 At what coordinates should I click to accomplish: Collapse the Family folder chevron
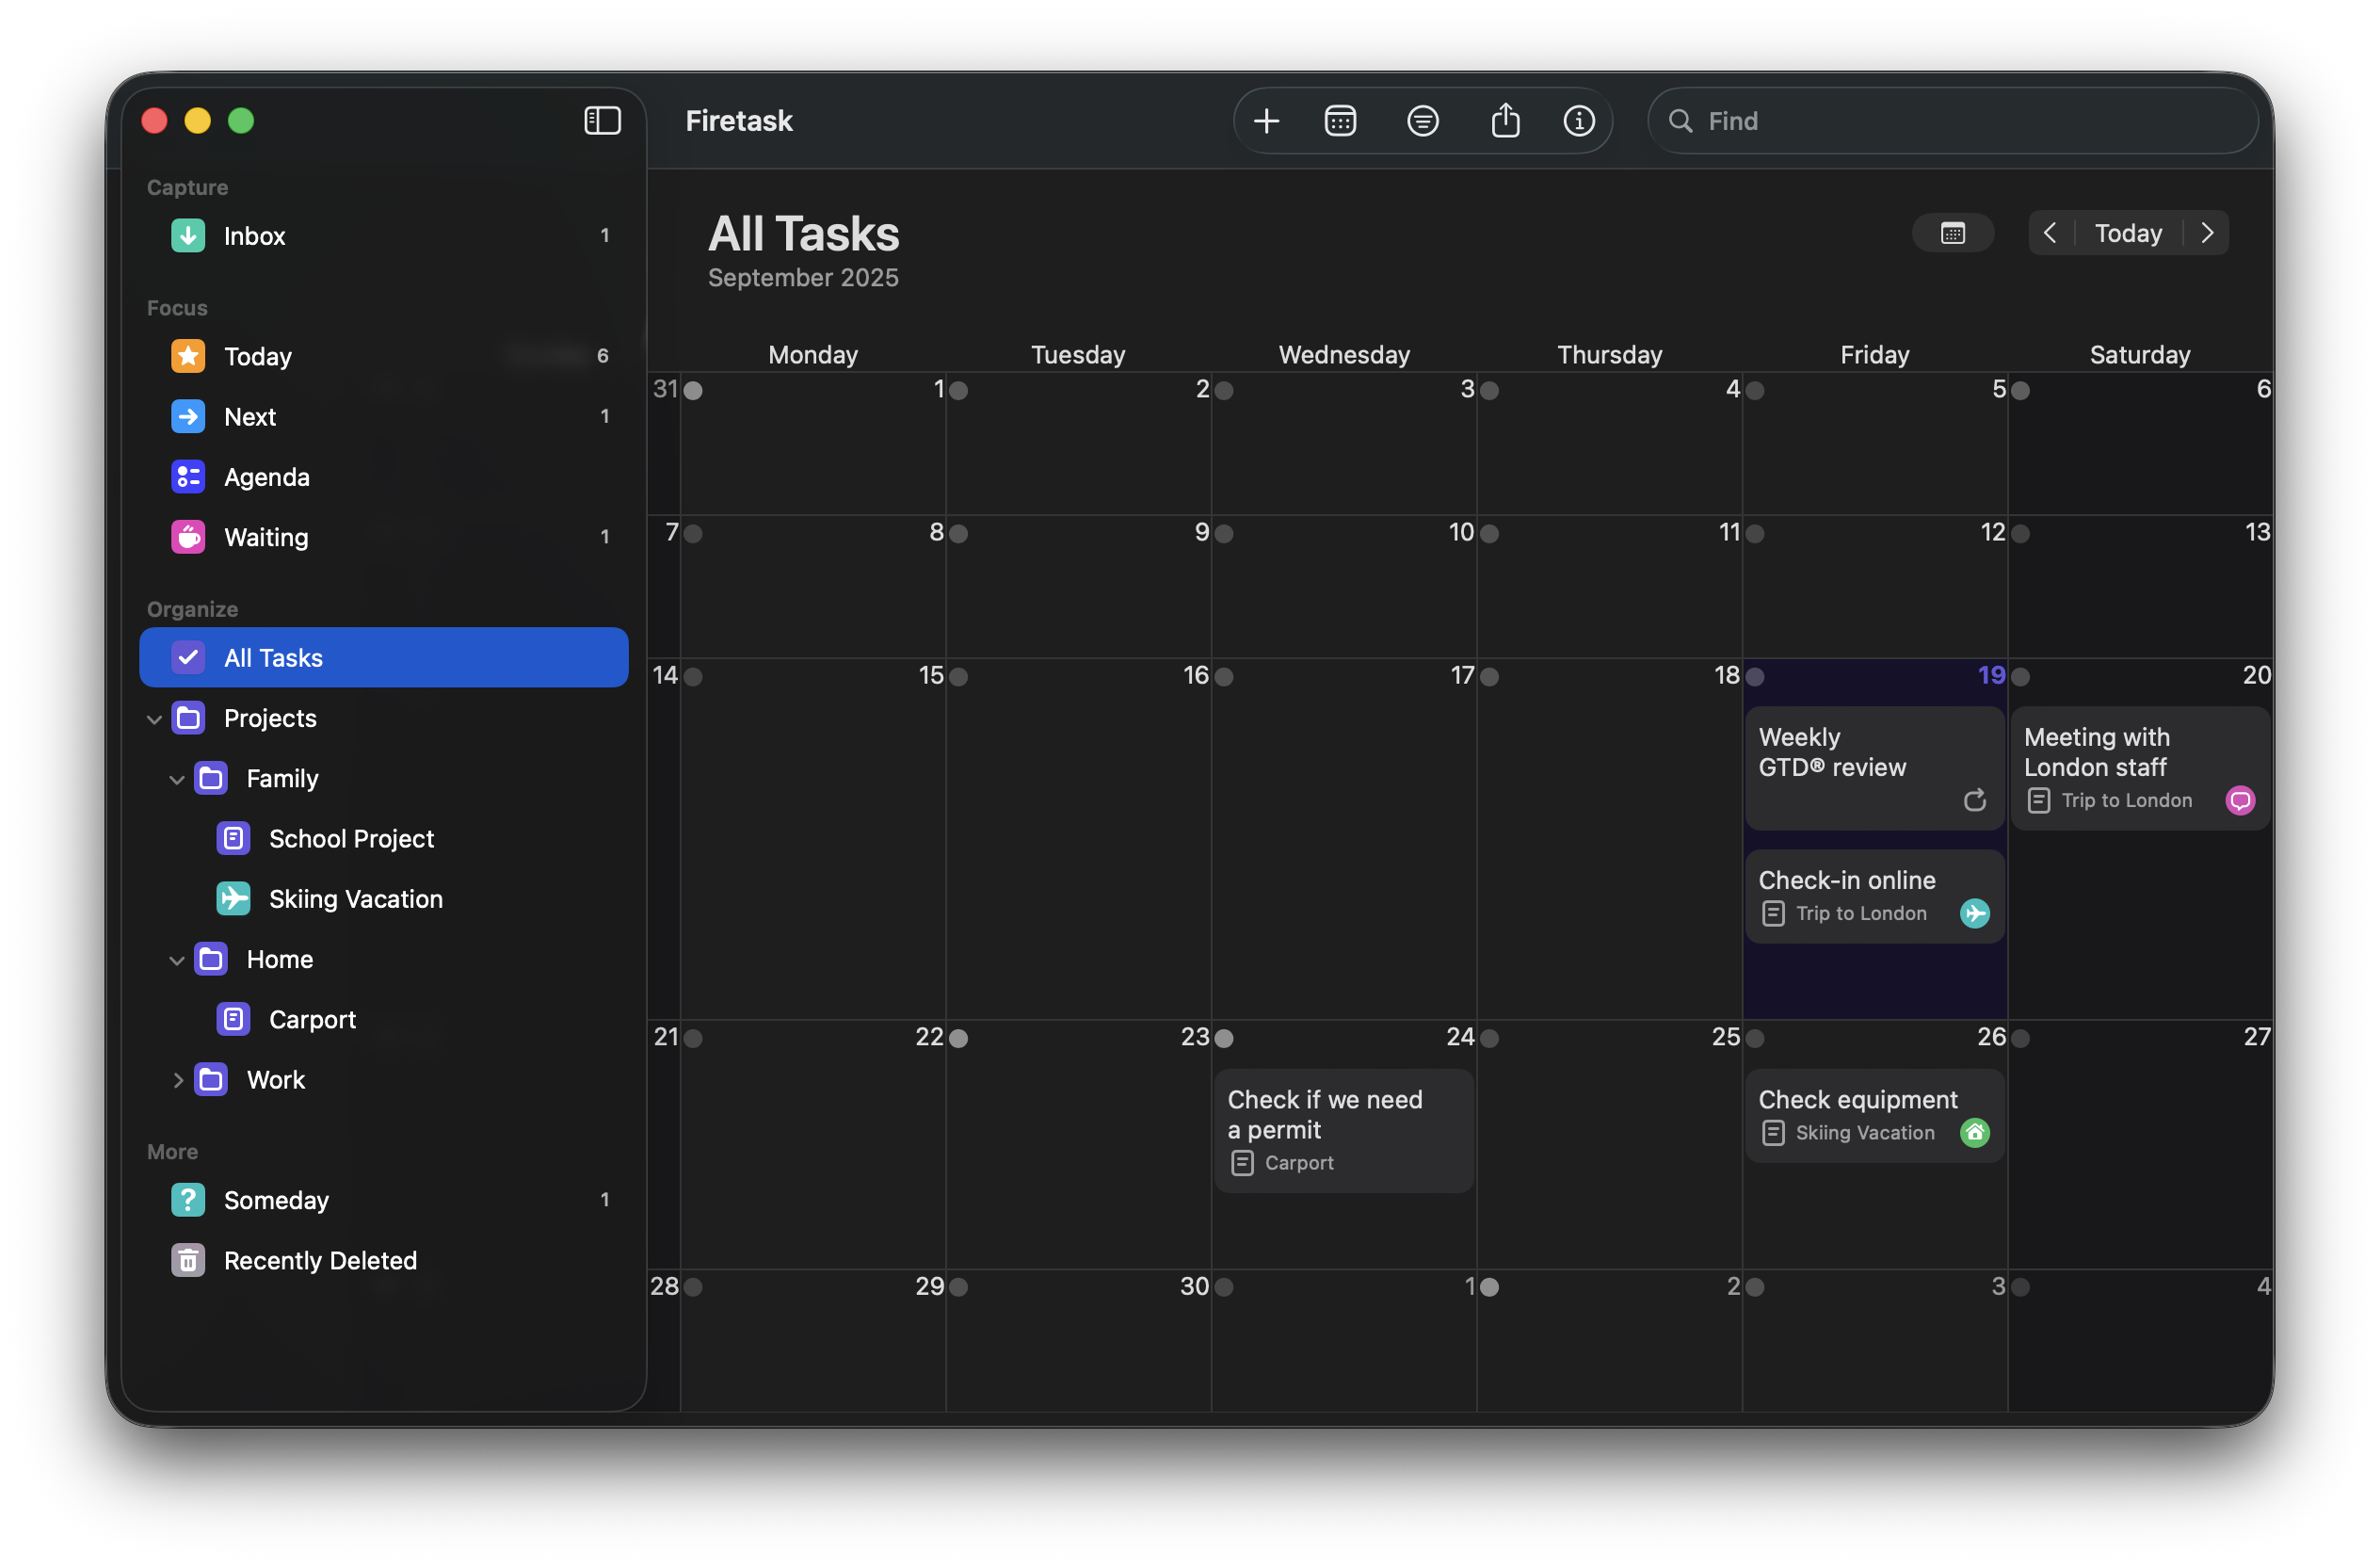pos(177,779)
